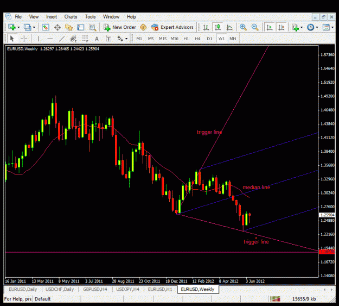Open the Insert menu

click(51, 17)
